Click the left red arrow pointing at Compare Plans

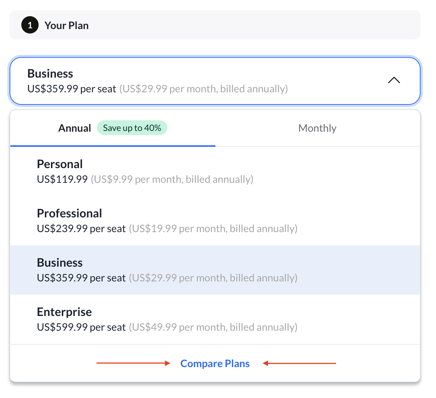(x=133, y=363)
